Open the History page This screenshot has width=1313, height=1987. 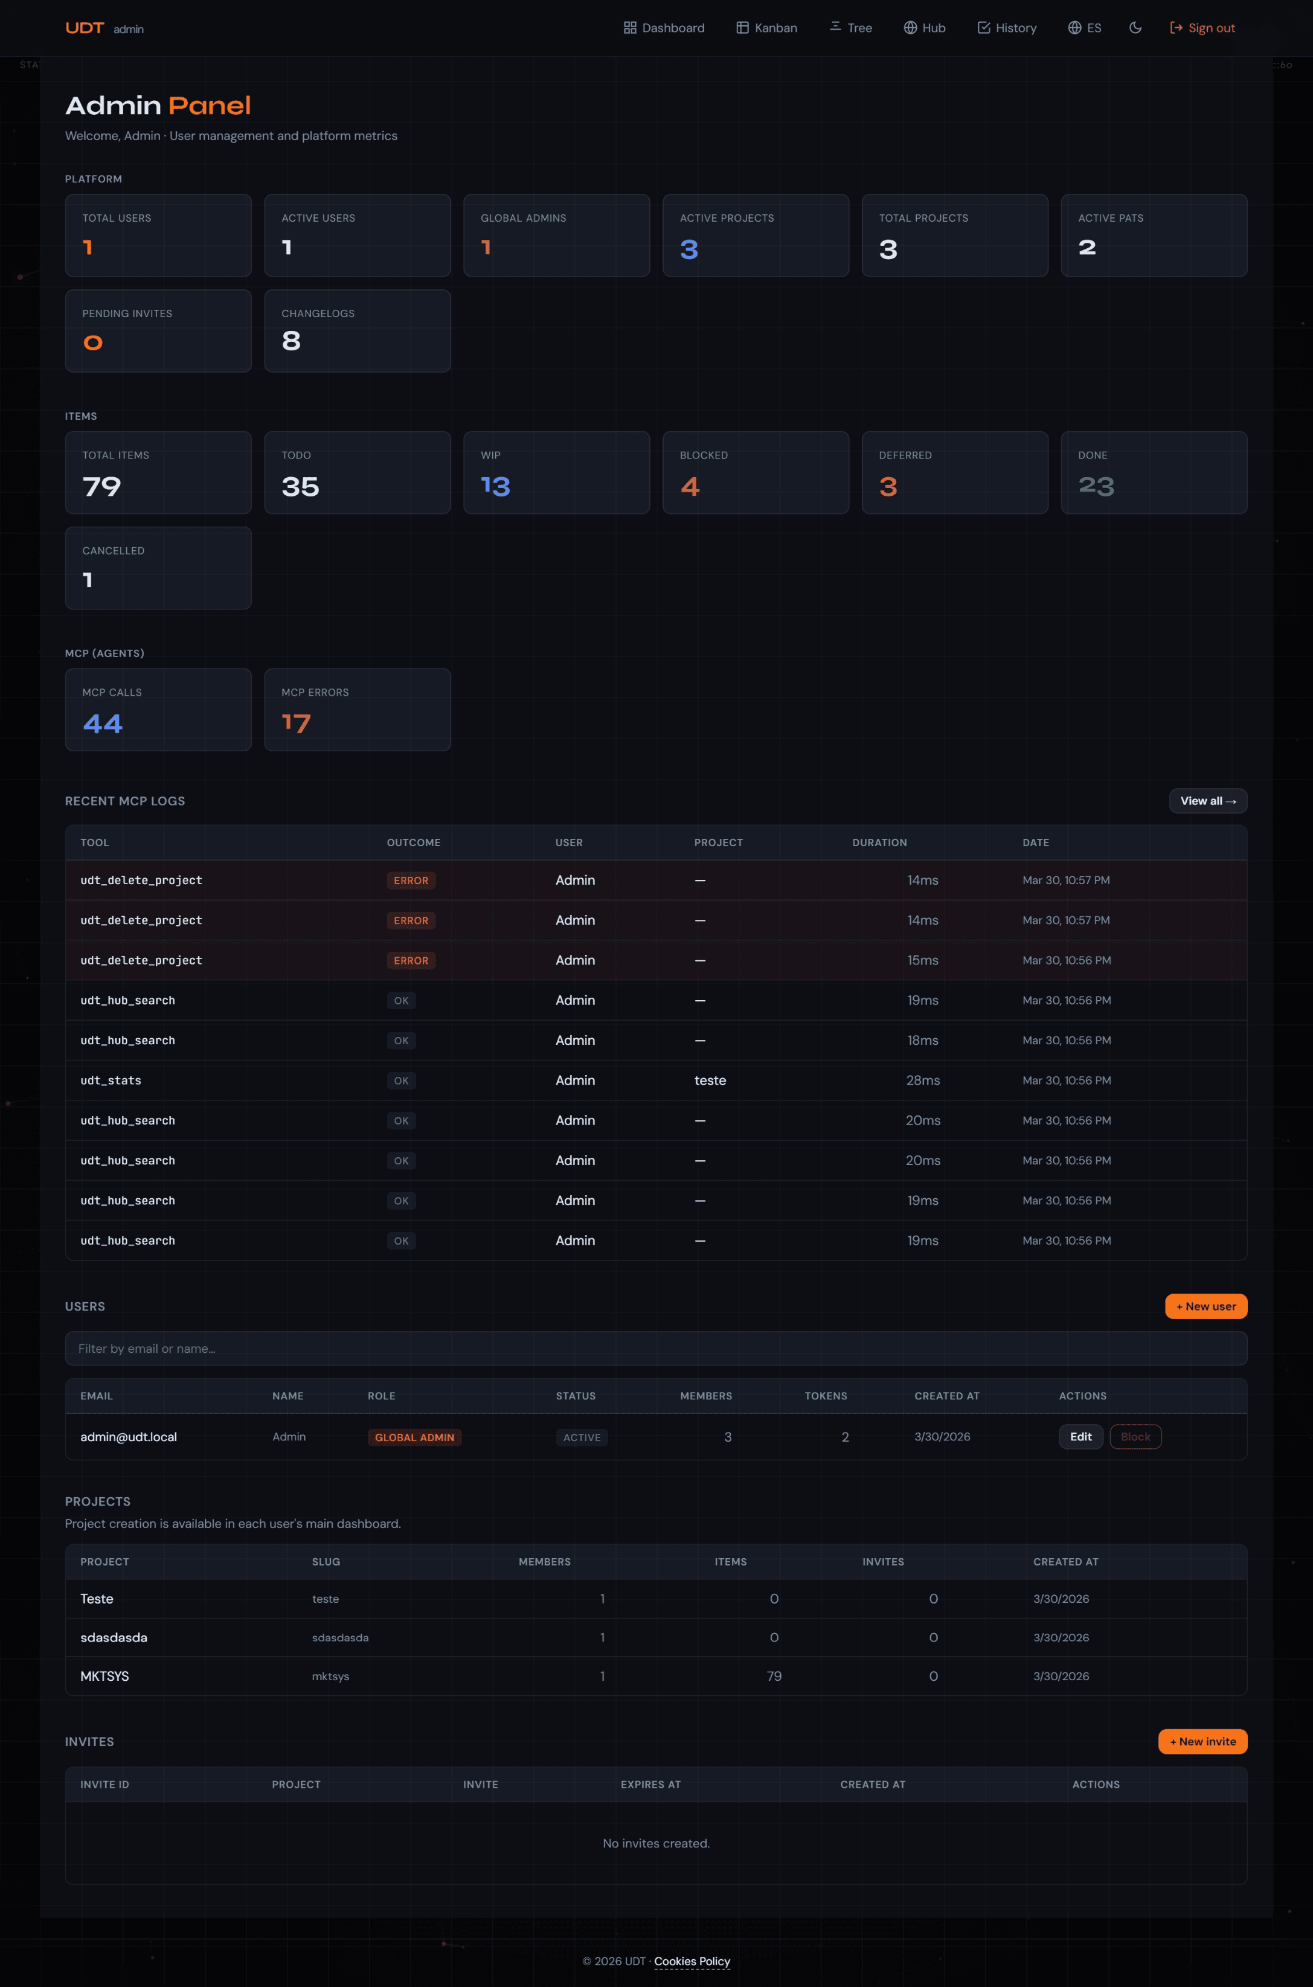pos(1007,28)
